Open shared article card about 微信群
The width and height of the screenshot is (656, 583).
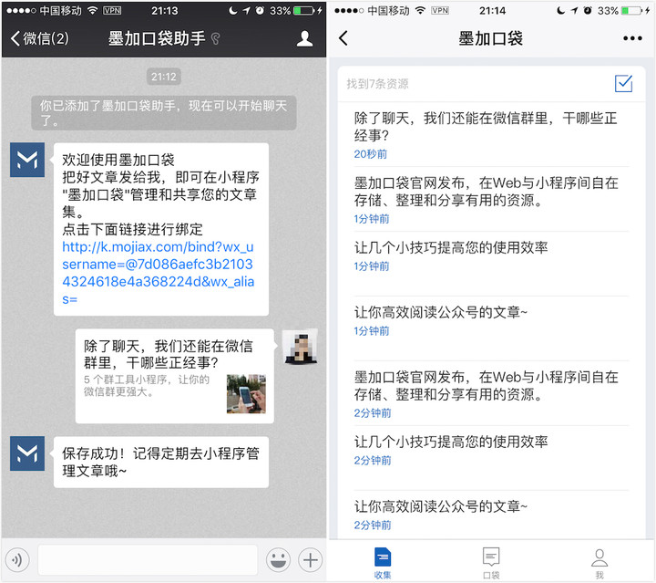(x=175, y=376)
